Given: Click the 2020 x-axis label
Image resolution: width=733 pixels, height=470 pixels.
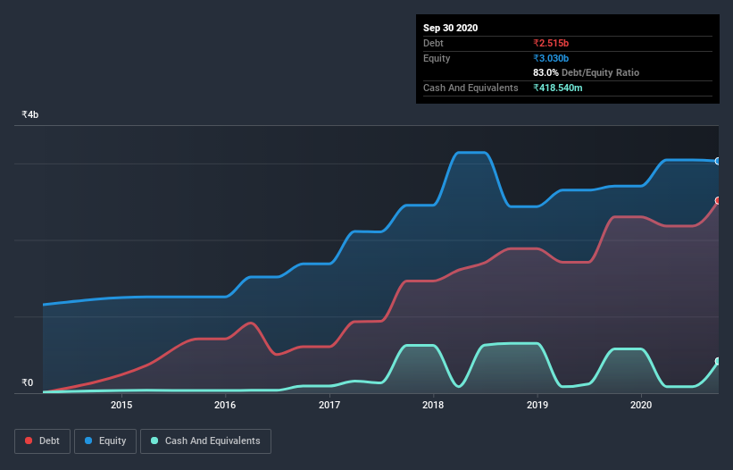Looking at the screenshot, I should click(641, 405).
